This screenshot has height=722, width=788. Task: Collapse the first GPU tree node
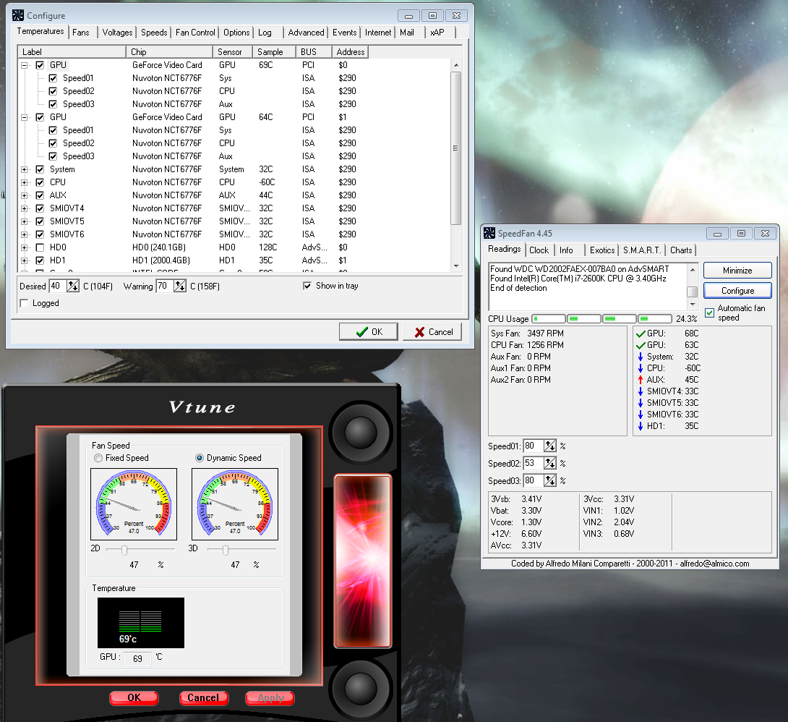(x=24, y=65)
